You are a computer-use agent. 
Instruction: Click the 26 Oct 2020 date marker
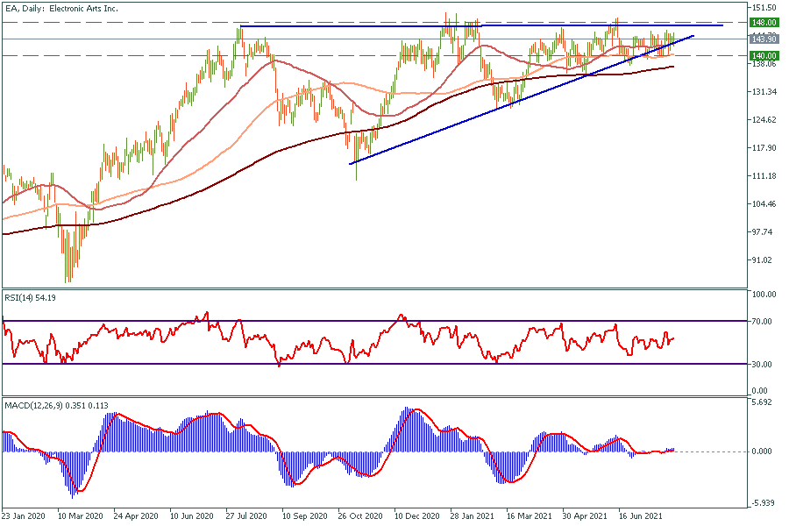click(361, 517)
